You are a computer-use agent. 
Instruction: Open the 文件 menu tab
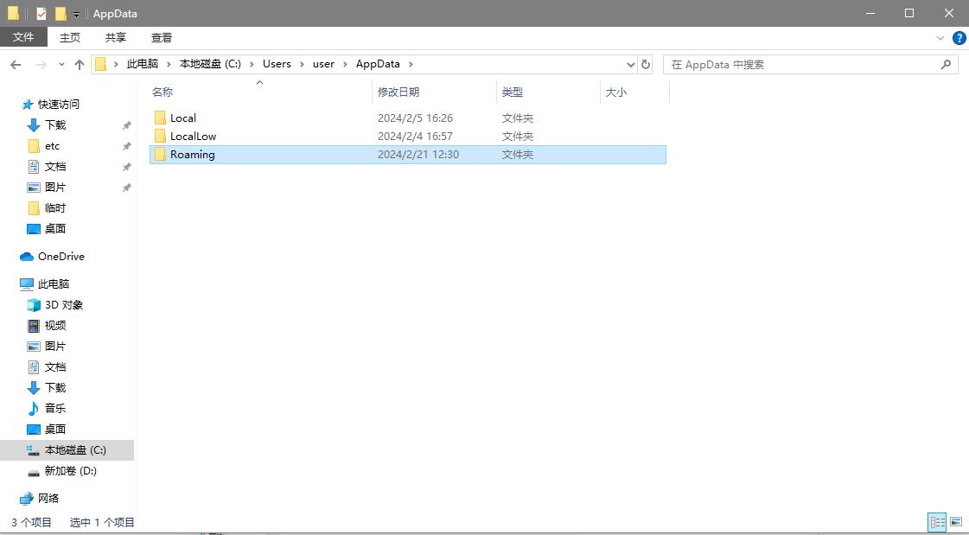23,37
